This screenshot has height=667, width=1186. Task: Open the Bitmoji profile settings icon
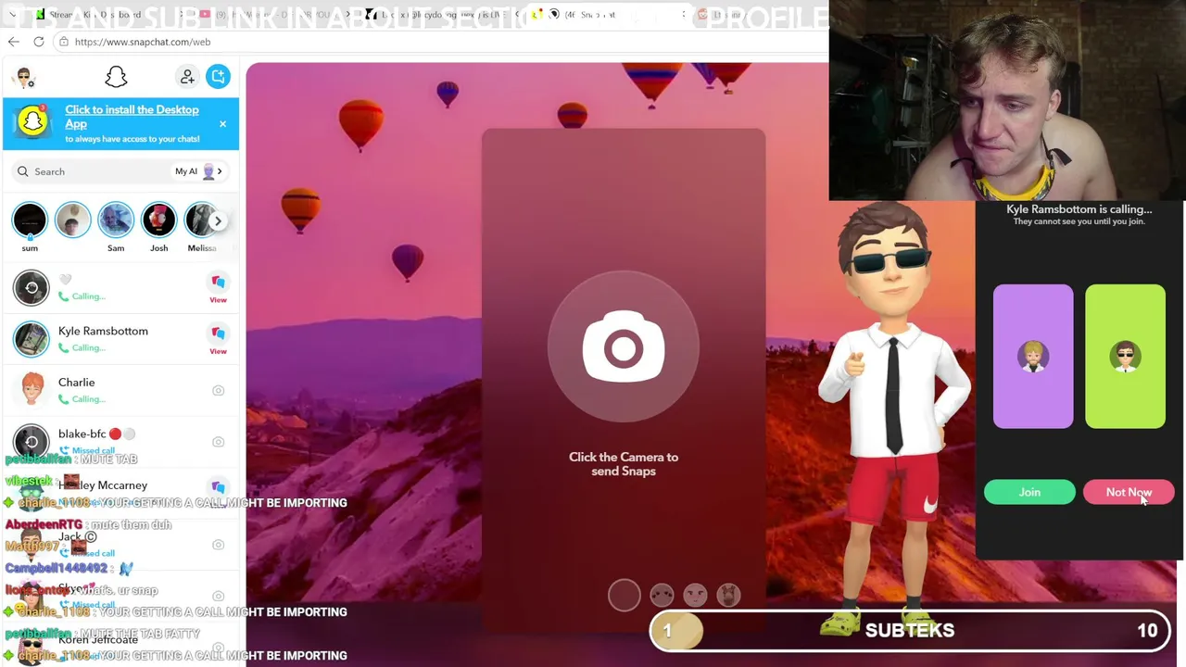coord(25,77)
